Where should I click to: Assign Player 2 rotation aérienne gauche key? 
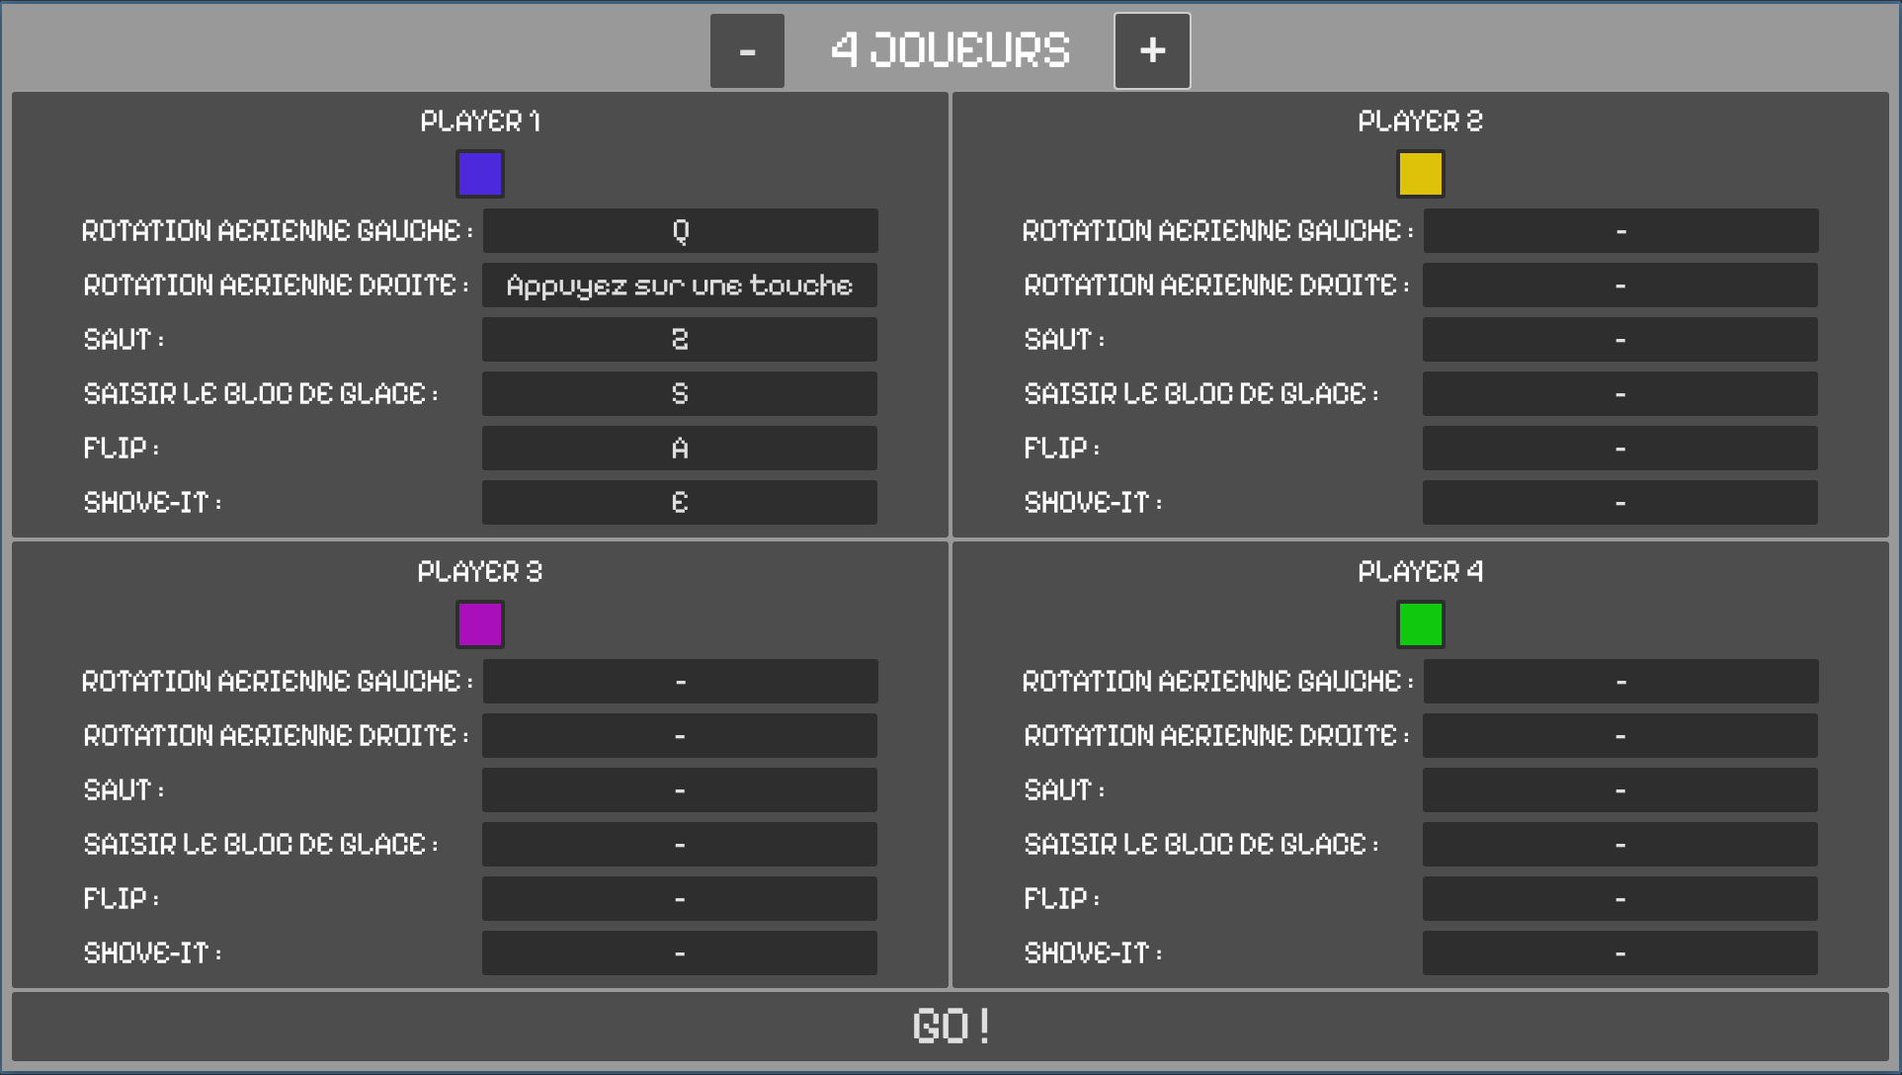click(1620, 230)
